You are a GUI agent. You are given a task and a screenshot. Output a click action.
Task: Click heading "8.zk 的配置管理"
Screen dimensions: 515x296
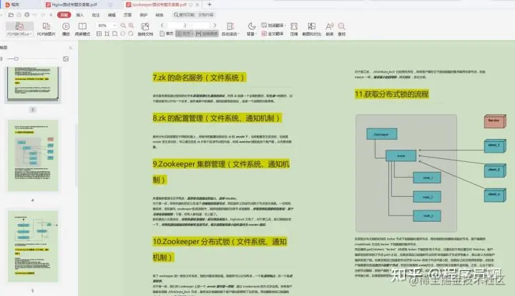tap(217, 118)
